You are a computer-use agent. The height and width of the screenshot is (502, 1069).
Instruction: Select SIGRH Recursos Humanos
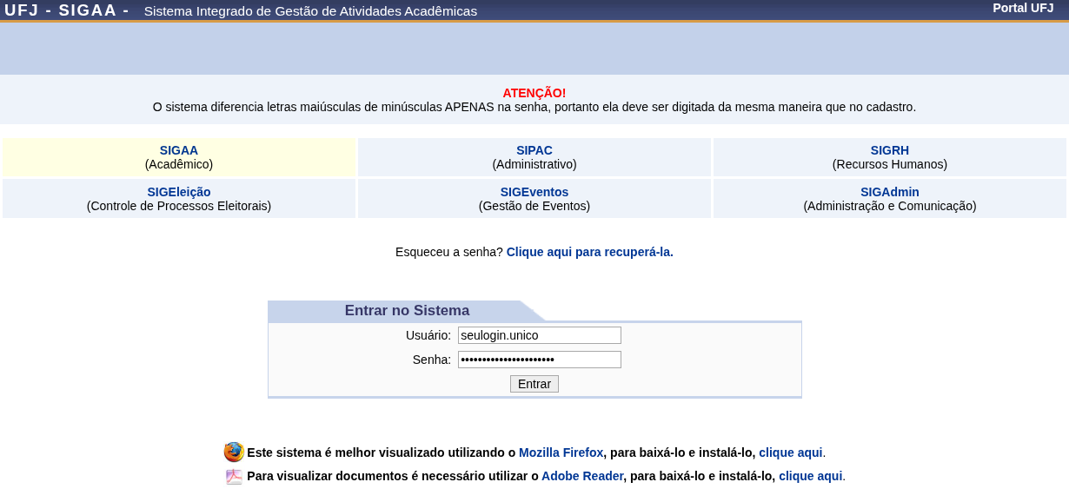click(890, 157)
